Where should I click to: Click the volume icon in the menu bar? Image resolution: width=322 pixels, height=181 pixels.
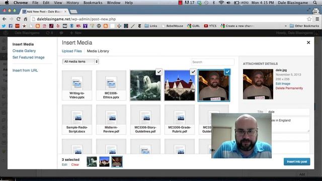tap(228, 3)
